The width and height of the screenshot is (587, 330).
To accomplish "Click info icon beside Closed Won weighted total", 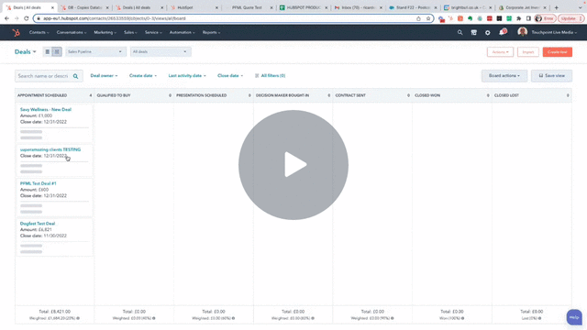I will (462, 318).
